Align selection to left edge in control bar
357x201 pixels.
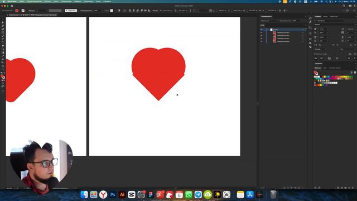pyautogui.click(x=130, y=11)
